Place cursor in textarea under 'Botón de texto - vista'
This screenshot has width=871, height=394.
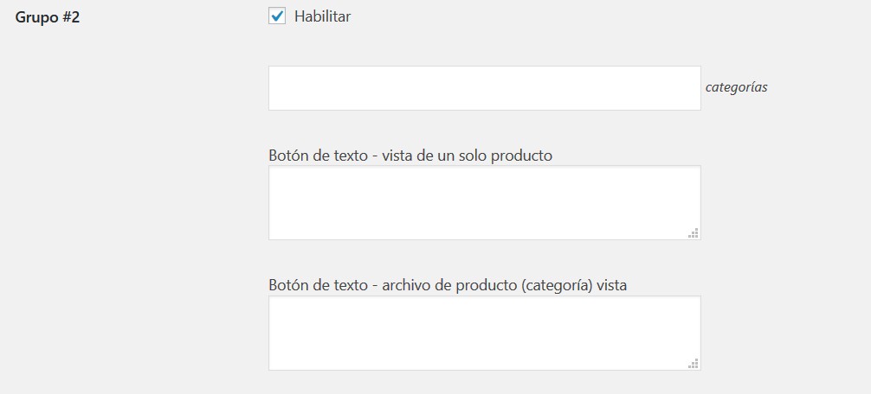484,202
